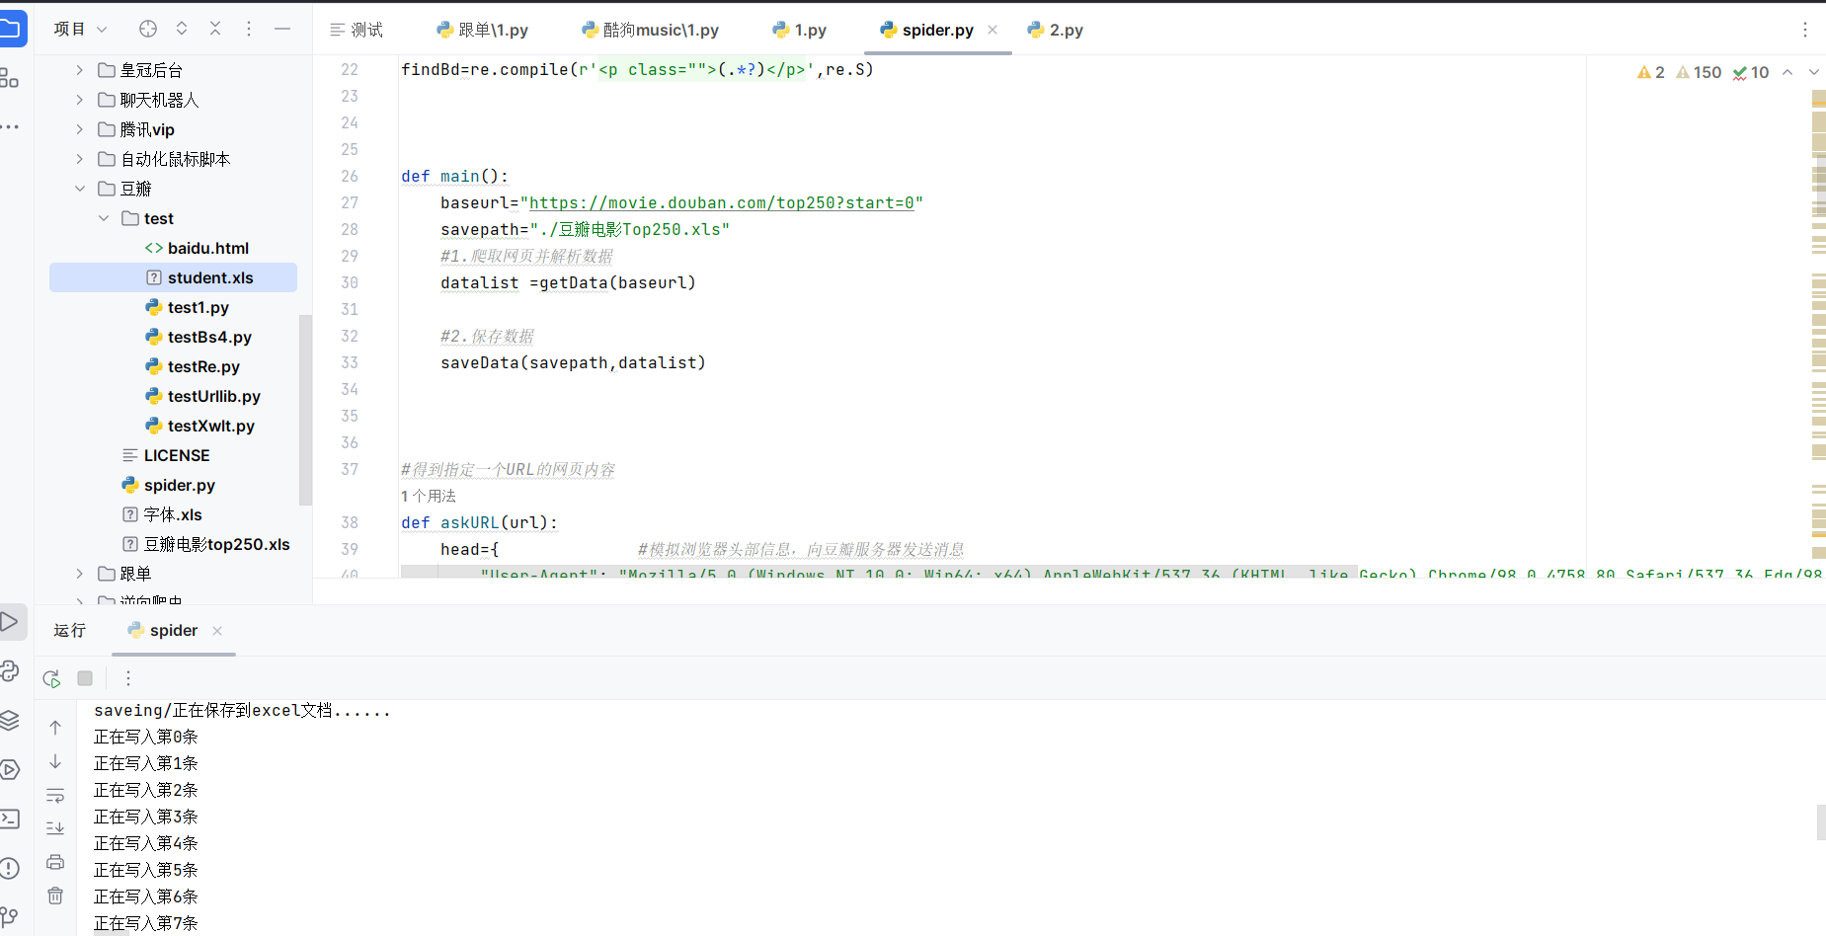Open the Git tool window

click(9, 917)
